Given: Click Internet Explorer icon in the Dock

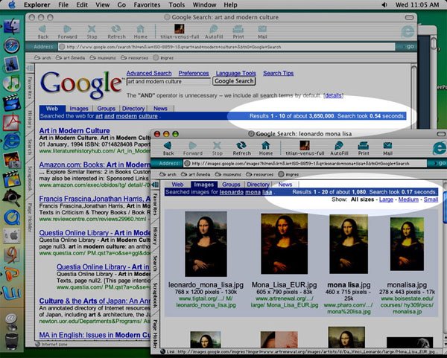Looking at the screenshot, I should tap(11, 141).
